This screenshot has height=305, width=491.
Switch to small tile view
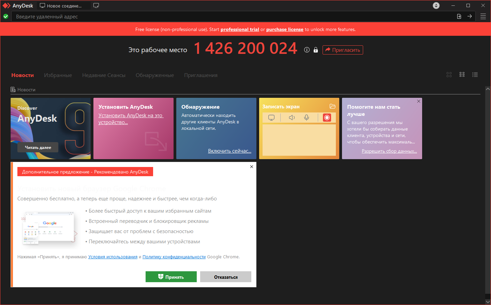[462, 75]
